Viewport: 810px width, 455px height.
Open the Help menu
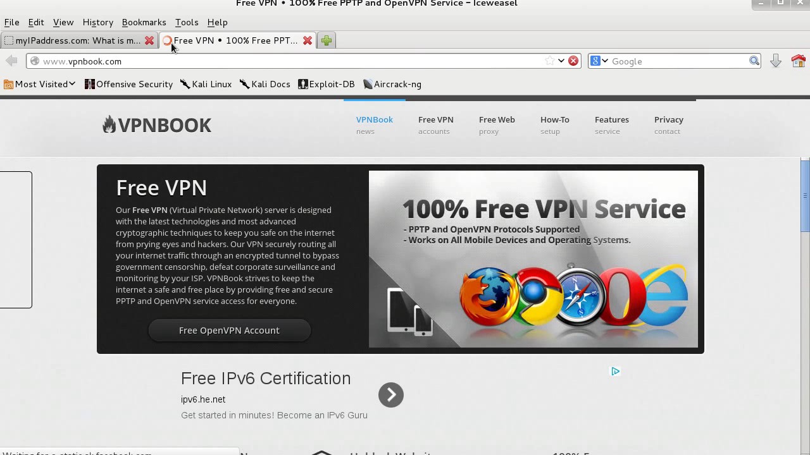click(x=217, y=22)
